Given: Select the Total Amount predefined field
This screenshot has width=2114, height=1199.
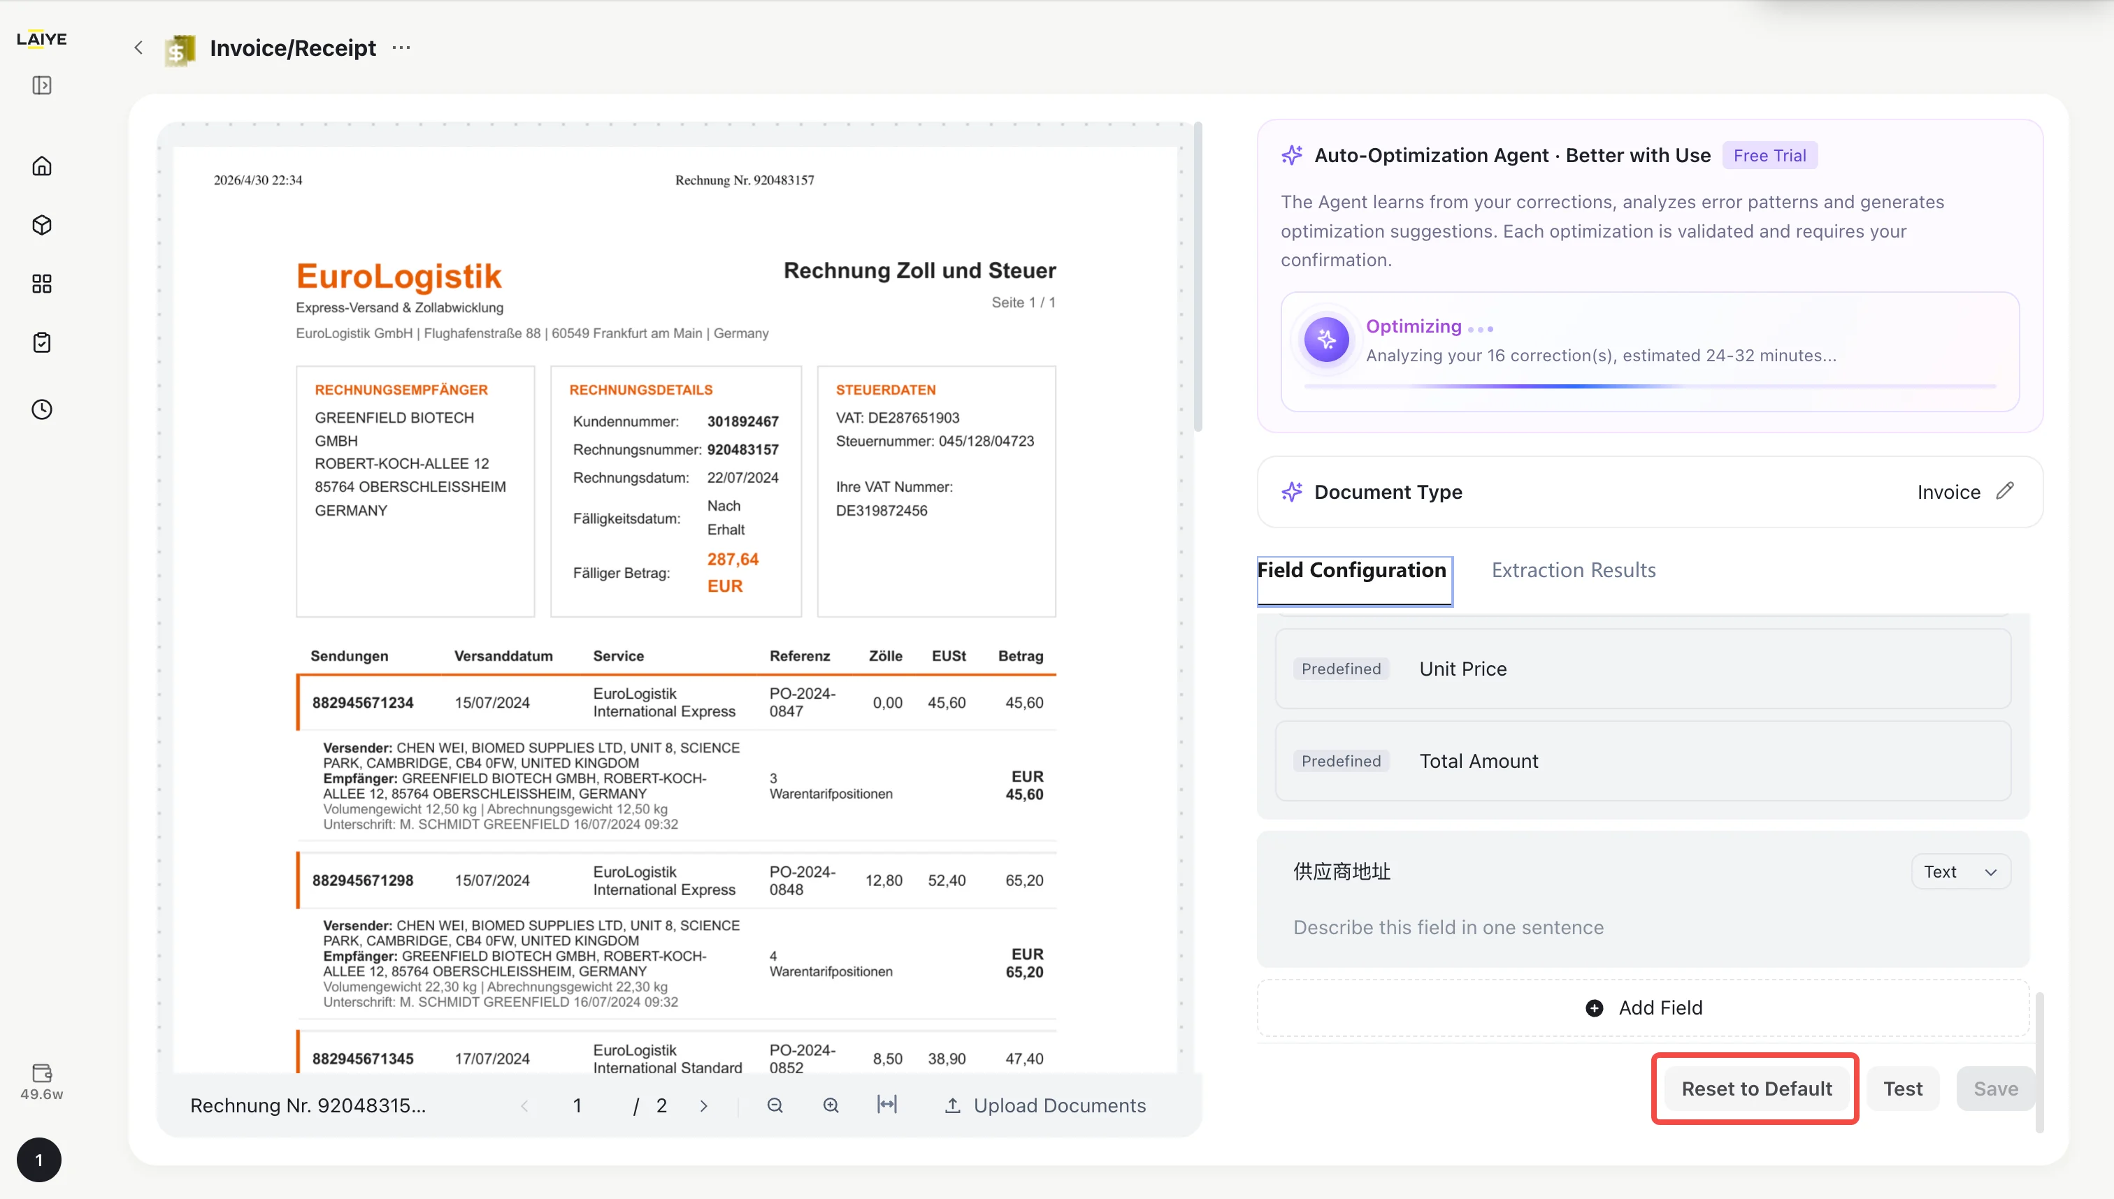Looking at the screenshot, I should pos(1643,761).
